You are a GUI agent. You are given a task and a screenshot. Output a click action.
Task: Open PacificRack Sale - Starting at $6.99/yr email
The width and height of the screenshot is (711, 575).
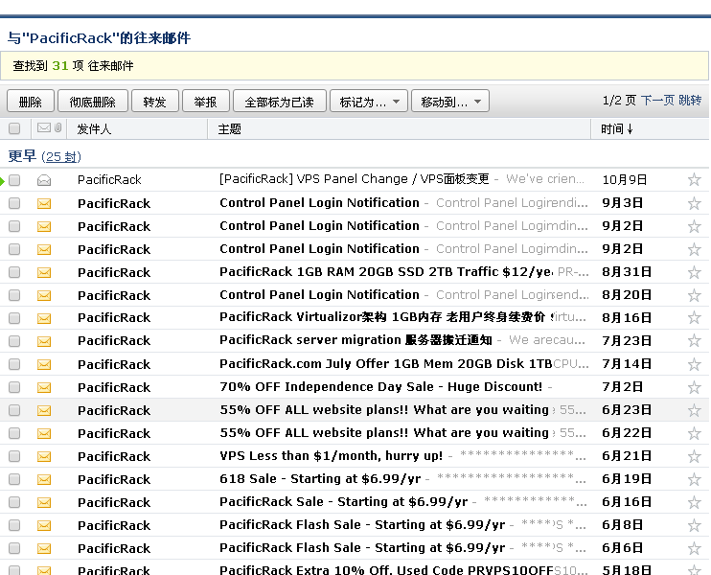[344, 502]
